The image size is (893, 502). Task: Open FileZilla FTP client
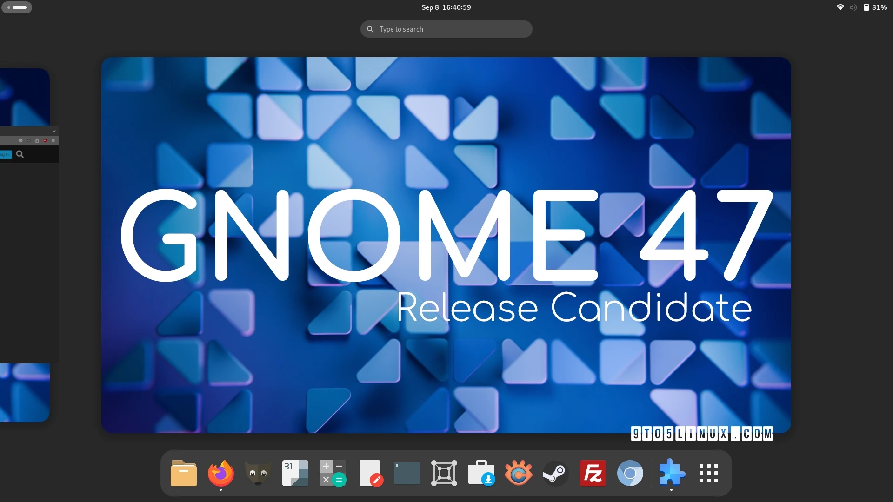[593, 472]
